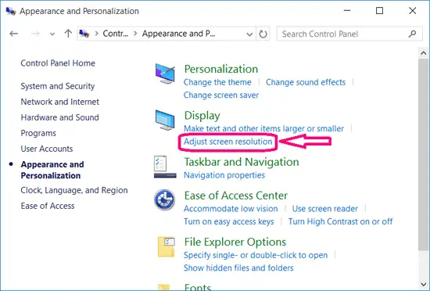Click the Display monitor icon
The height and width of the screenshot is (291, 430).
point(165,120)
